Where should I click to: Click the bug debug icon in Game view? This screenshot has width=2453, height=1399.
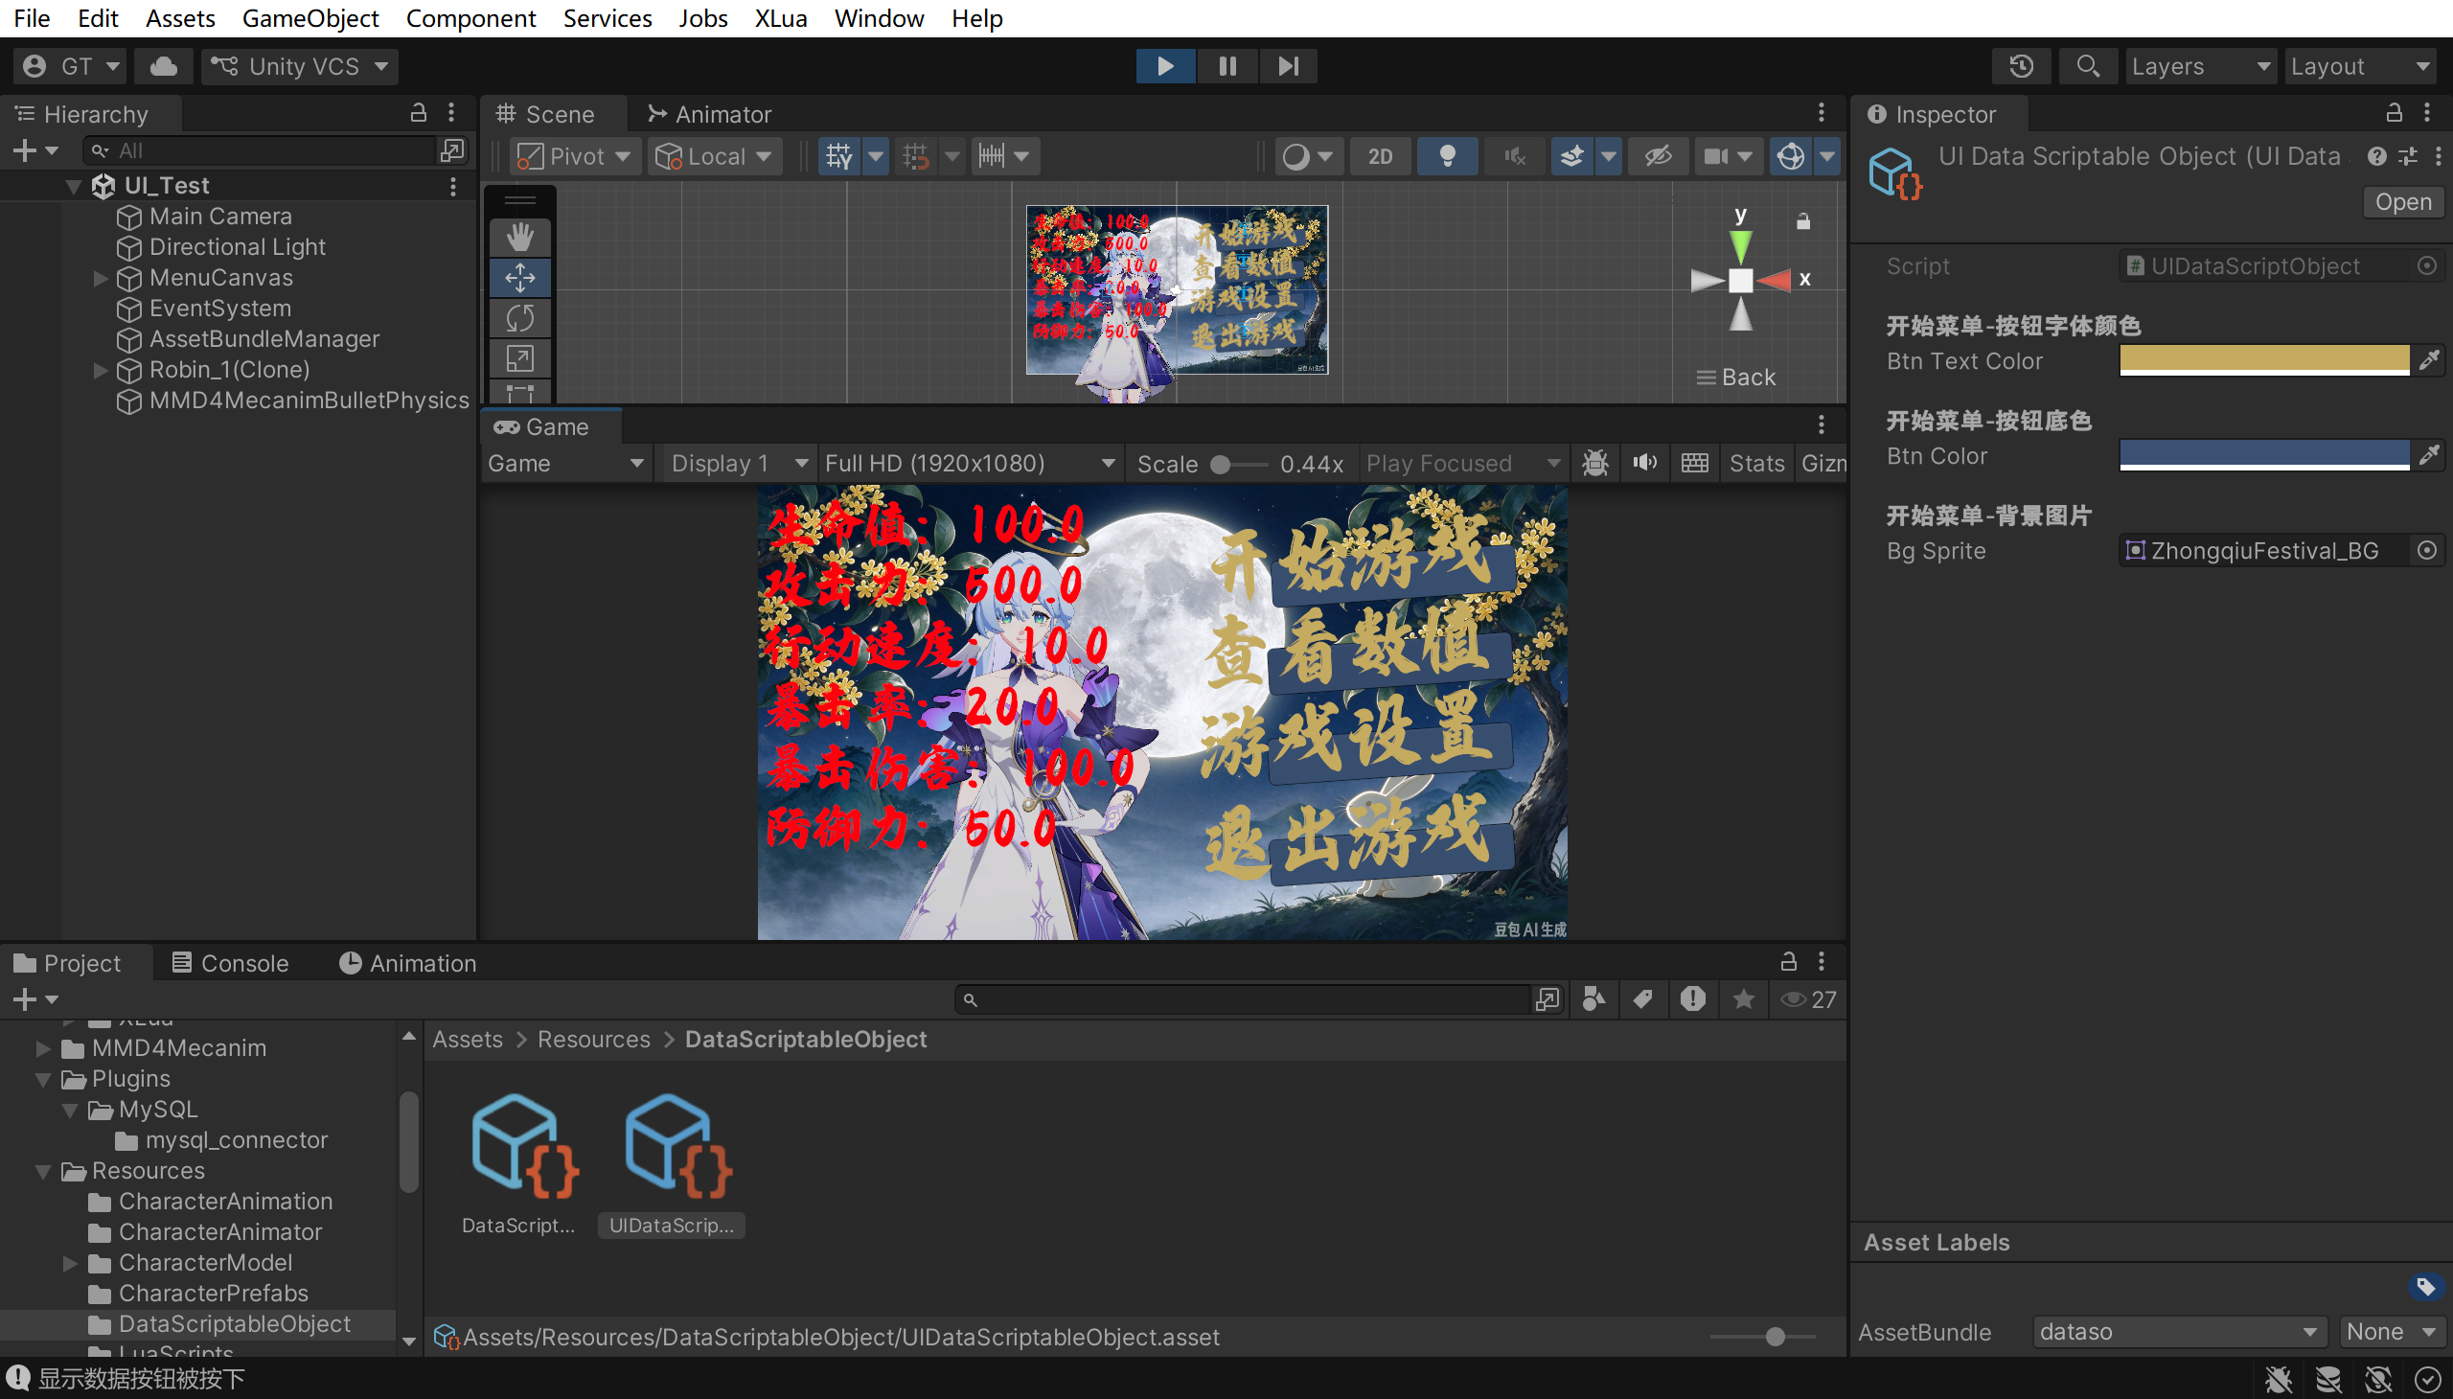[x=1595, y=463]
